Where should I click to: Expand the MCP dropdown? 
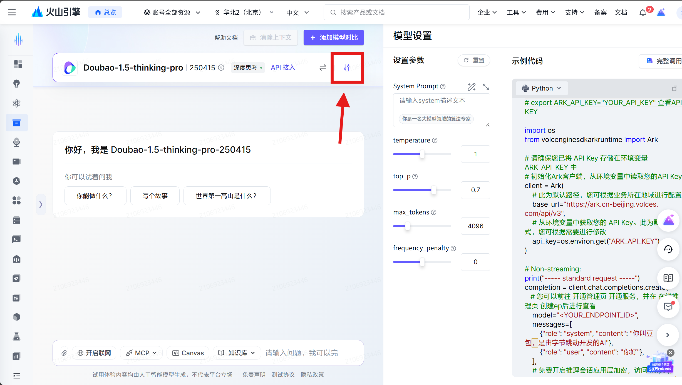click(x=141, y=353)
